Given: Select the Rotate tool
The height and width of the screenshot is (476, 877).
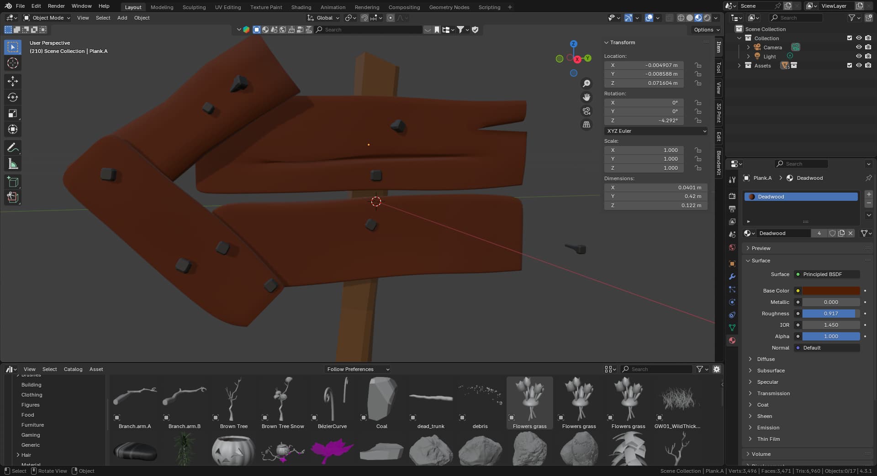Looking at the screenshot, I should pyautogui.click(x=13, y=97).
